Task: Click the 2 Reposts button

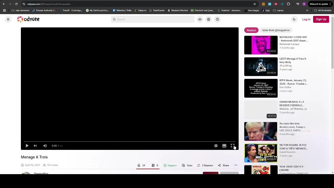Action: tap(205, 165)
